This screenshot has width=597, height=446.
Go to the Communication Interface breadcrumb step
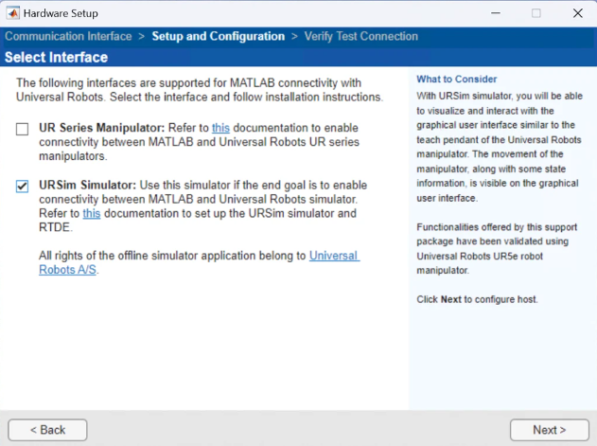coord(68,37)
